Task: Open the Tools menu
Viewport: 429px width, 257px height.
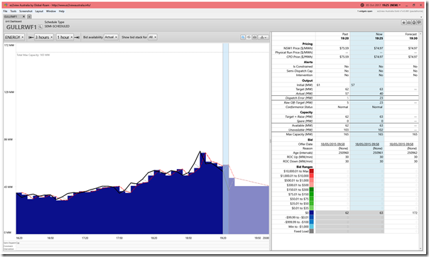Action: [13, 11]
